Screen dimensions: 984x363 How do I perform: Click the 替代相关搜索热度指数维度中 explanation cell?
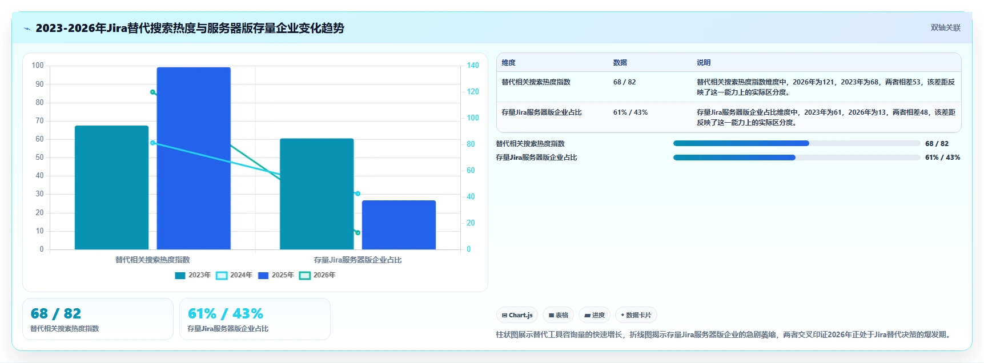826,87
